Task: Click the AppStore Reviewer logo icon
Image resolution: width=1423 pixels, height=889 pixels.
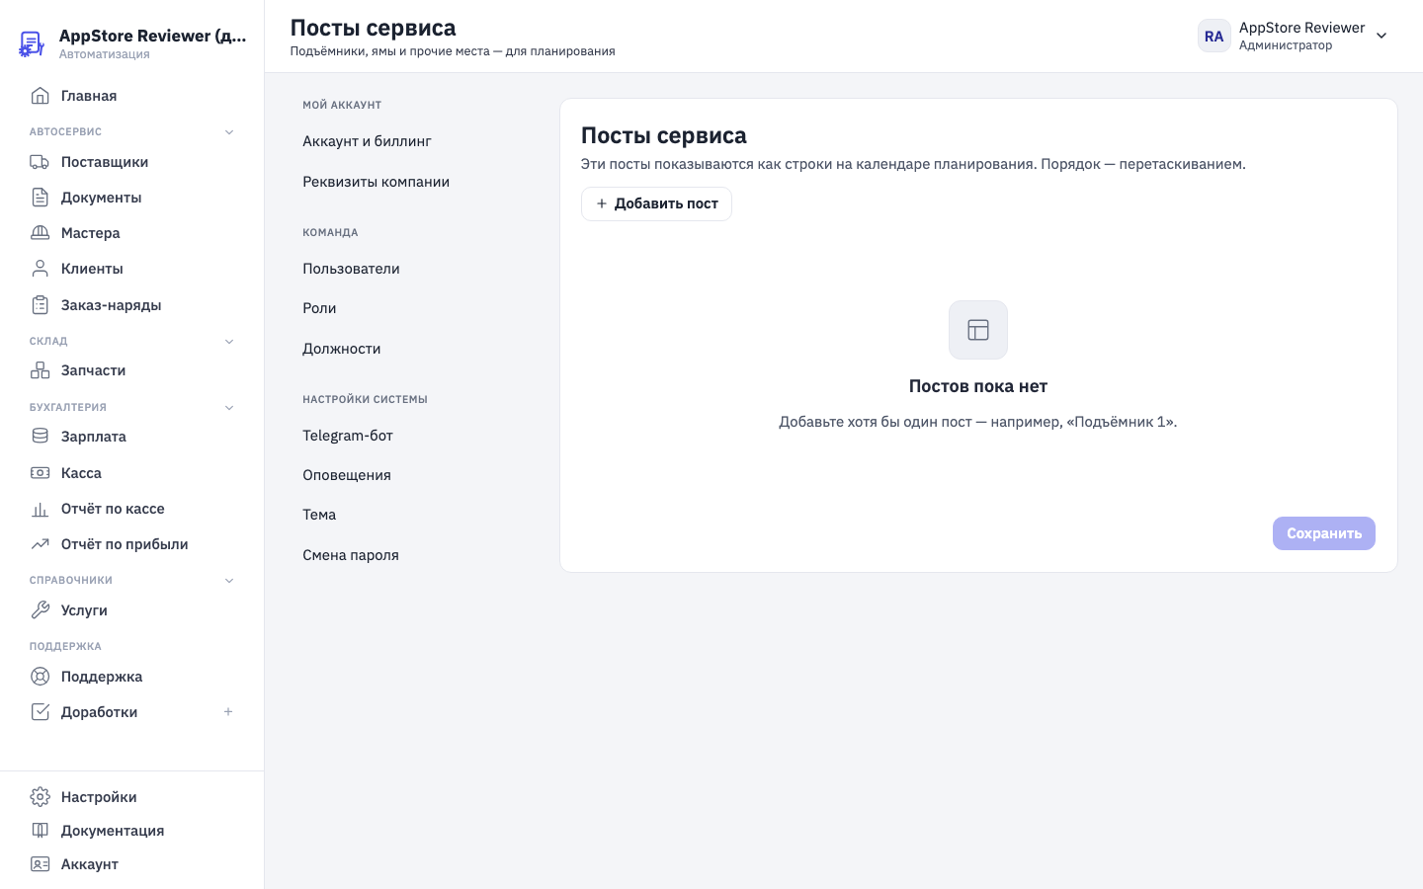Action: pos(32,43)
